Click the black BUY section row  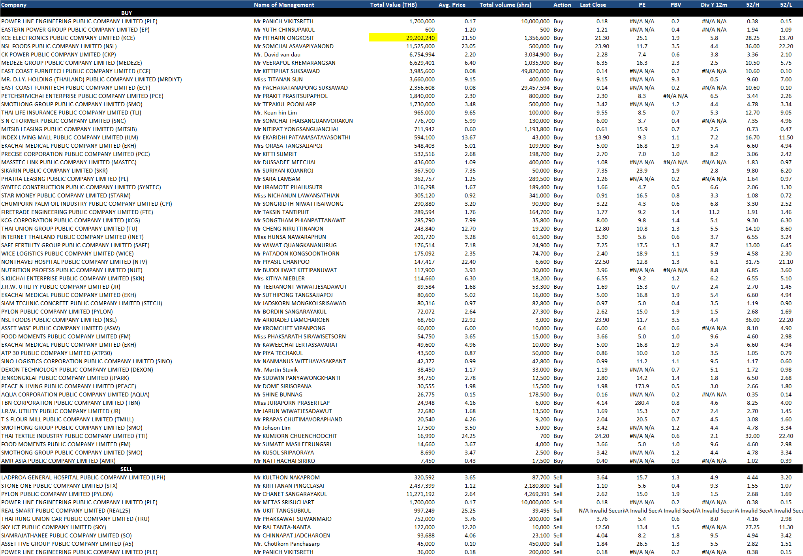126,13
